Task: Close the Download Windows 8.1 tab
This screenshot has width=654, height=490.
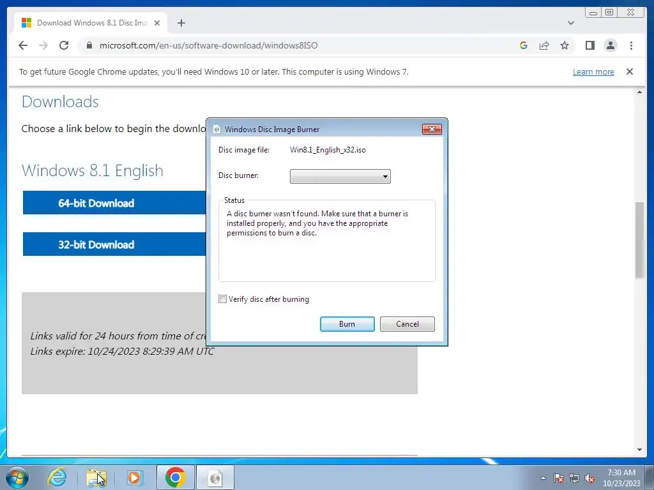Action: (x=157, y=23)
